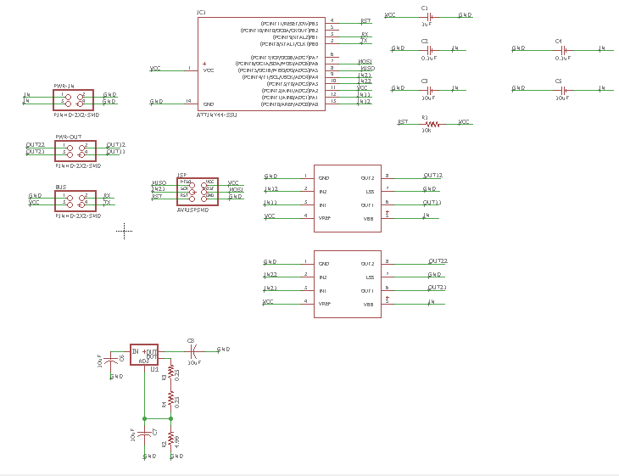Select the R2 4.99 resistor symbol

170,439
